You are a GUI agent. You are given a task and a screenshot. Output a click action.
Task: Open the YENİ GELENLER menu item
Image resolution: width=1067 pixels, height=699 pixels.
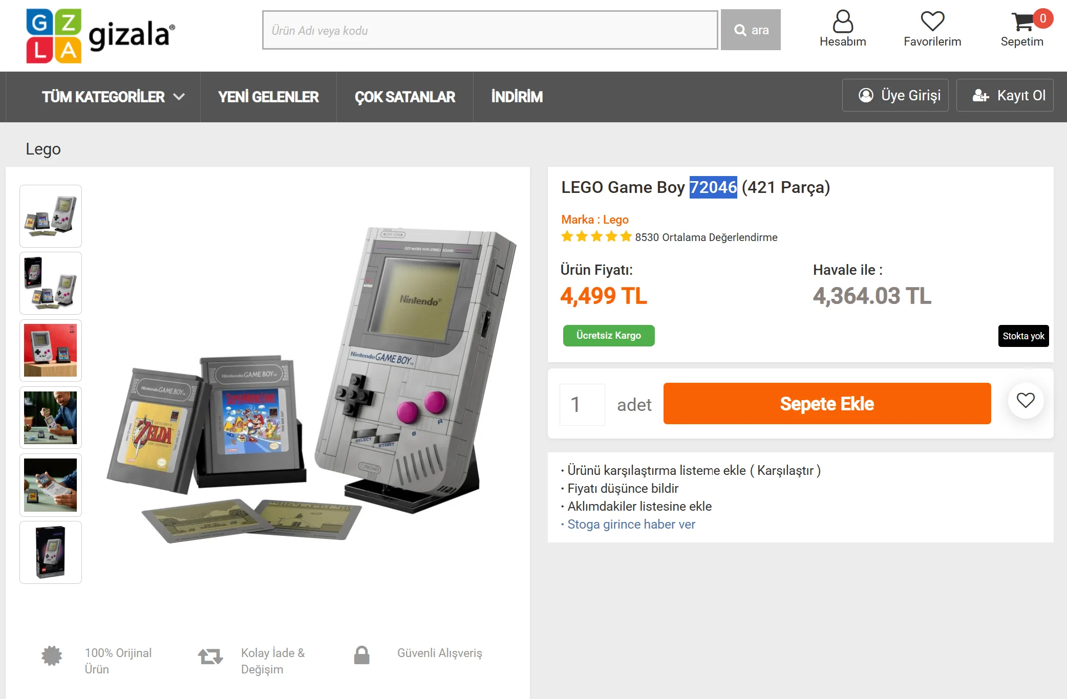[268, 97]
